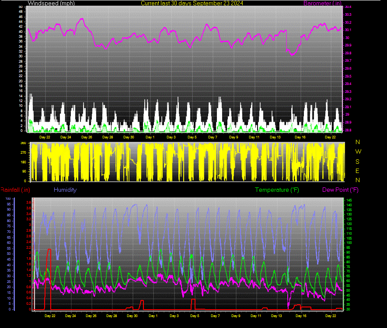The image size is (387, 328).
Task: Click the N compass label at top of wind direction
Action: [358, 142]
